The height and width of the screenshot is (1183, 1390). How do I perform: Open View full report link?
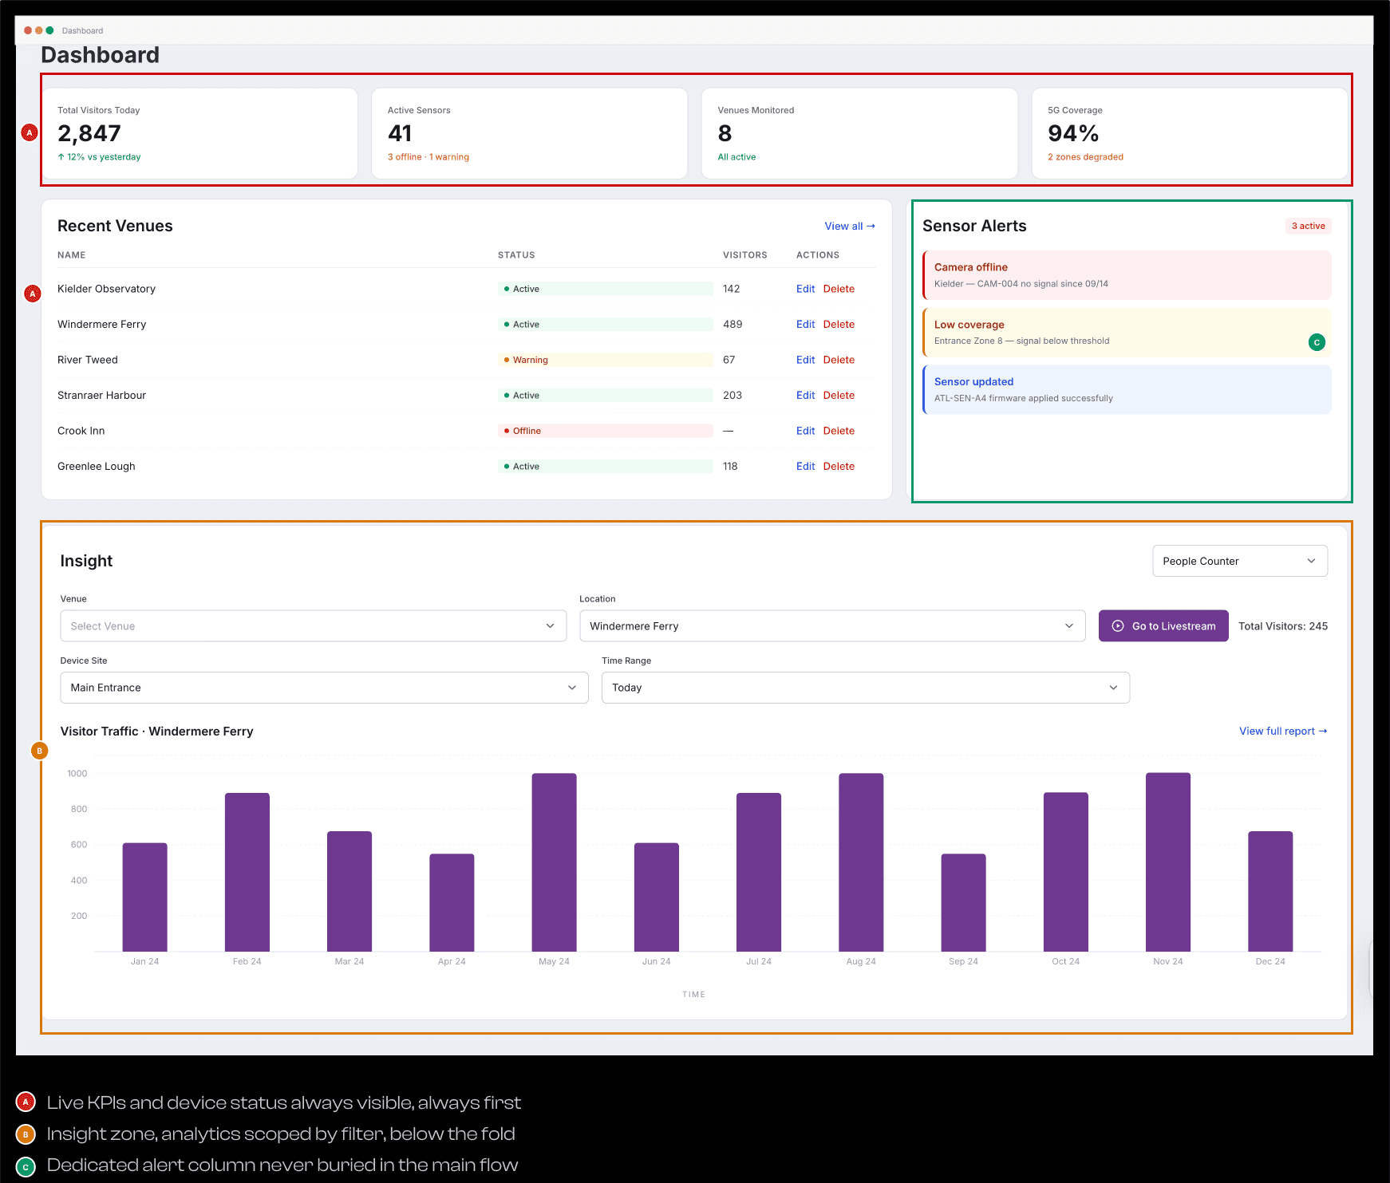[1283, 731]
